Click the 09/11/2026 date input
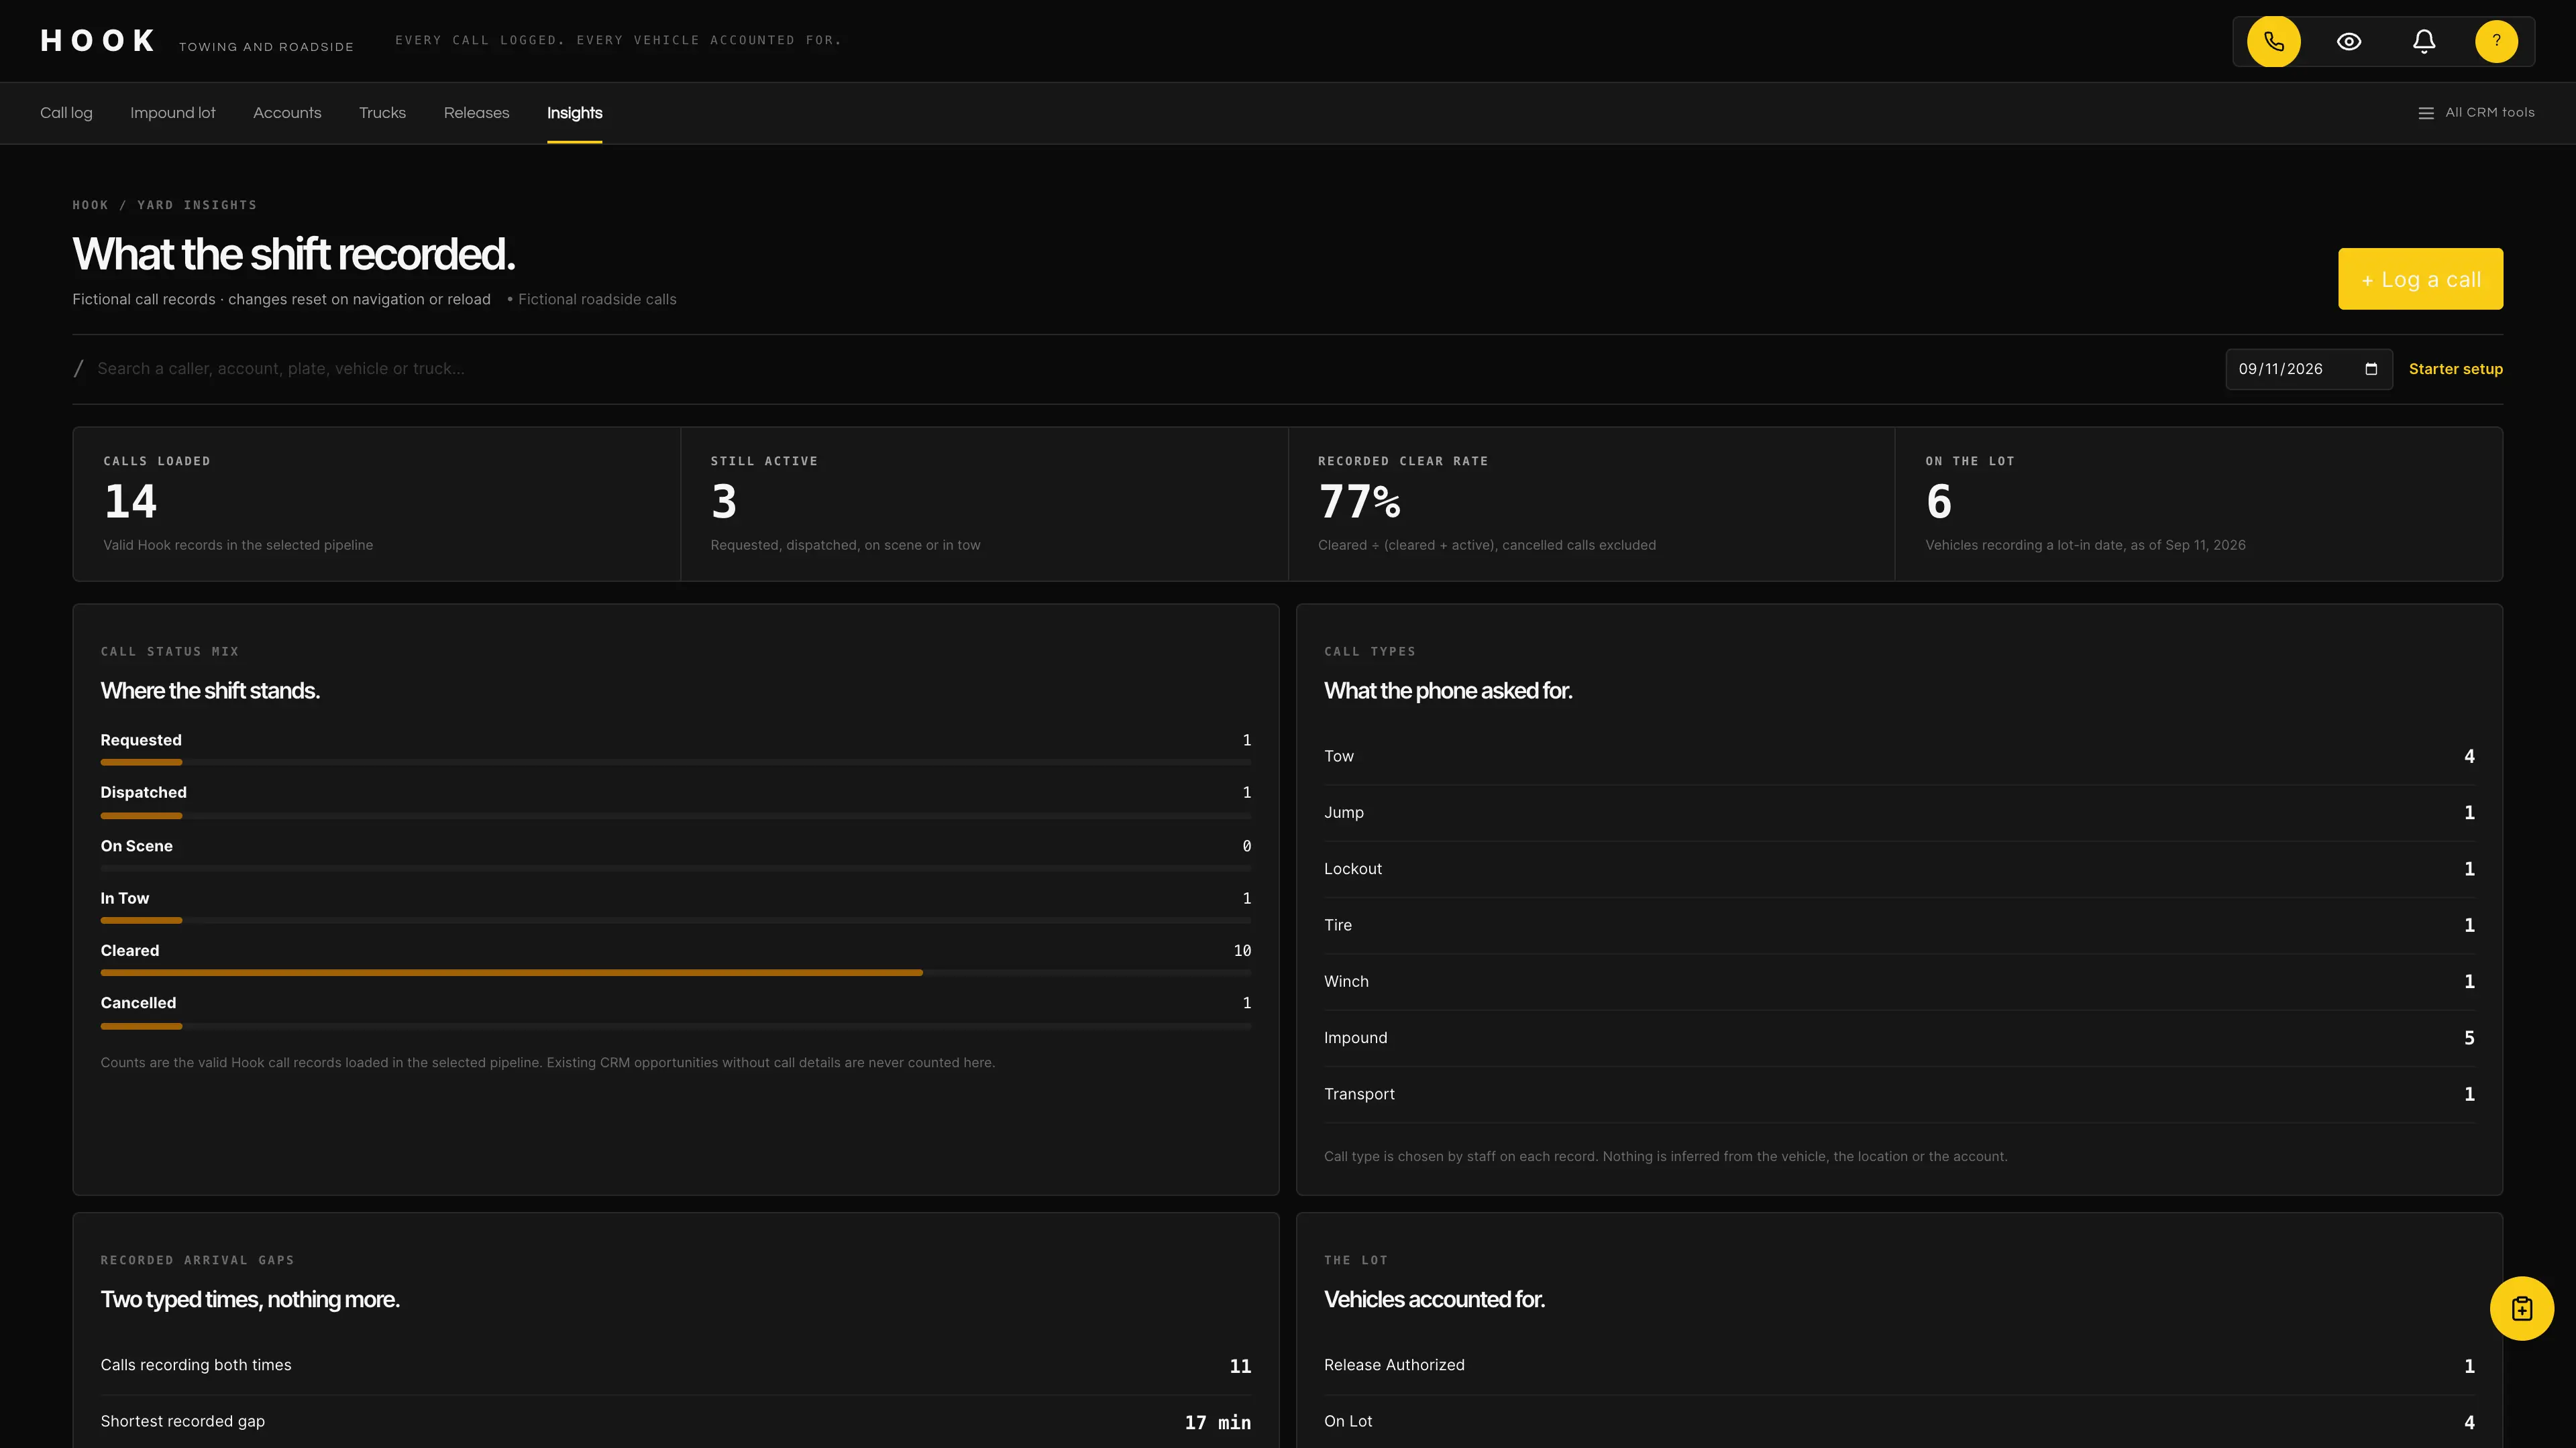Screen dimensions: 2576x1448 coord(2309,369)
